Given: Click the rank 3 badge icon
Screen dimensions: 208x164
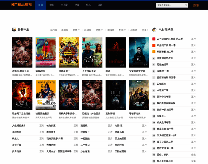Looking at the screenshot, I should (154, 52).
